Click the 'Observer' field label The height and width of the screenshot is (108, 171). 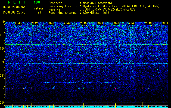[x=55, y=3]
